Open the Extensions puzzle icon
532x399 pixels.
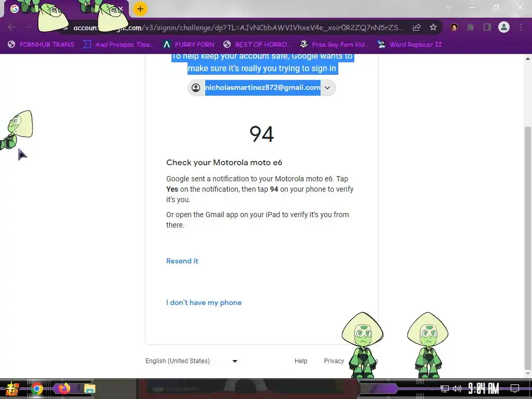pyautogui.click(x=471, y=27)
